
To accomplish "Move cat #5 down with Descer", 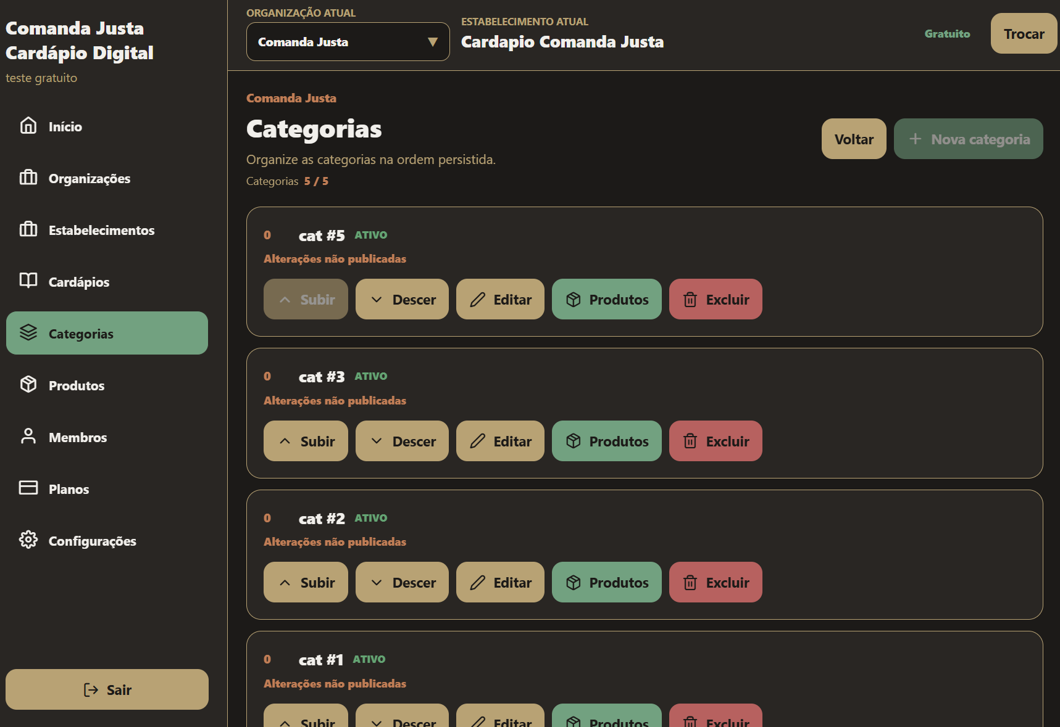I will coord(402,299).
